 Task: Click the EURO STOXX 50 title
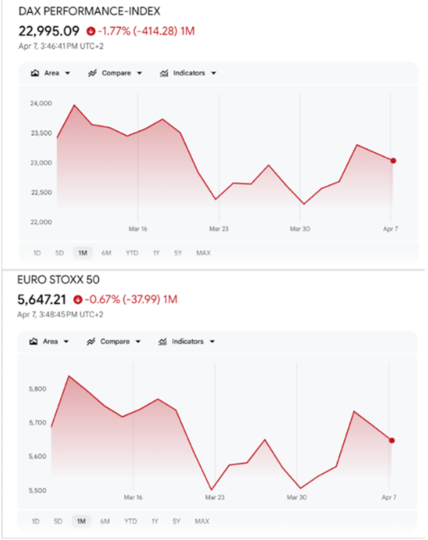tap(56, 279)
